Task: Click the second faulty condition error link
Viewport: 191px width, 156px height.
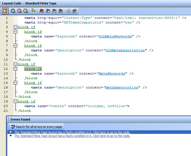Action: [x=72, y=136]
